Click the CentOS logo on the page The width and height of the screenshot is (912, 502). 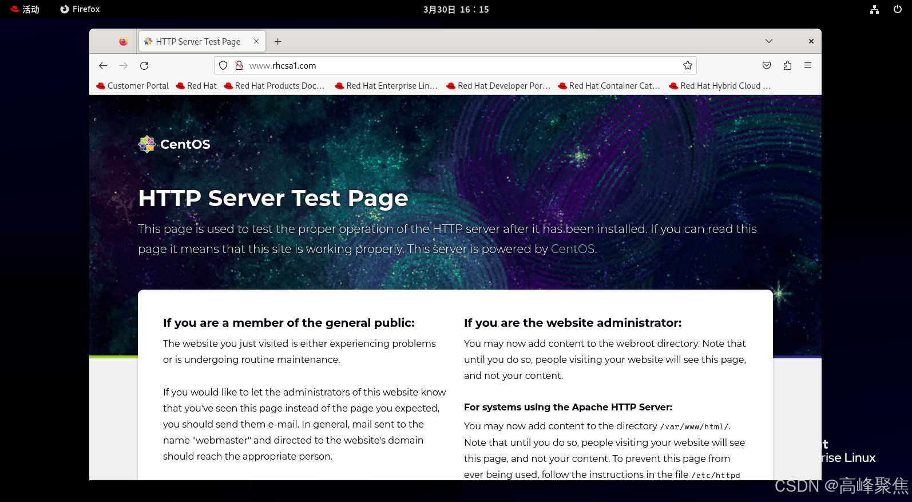point(175,144)
